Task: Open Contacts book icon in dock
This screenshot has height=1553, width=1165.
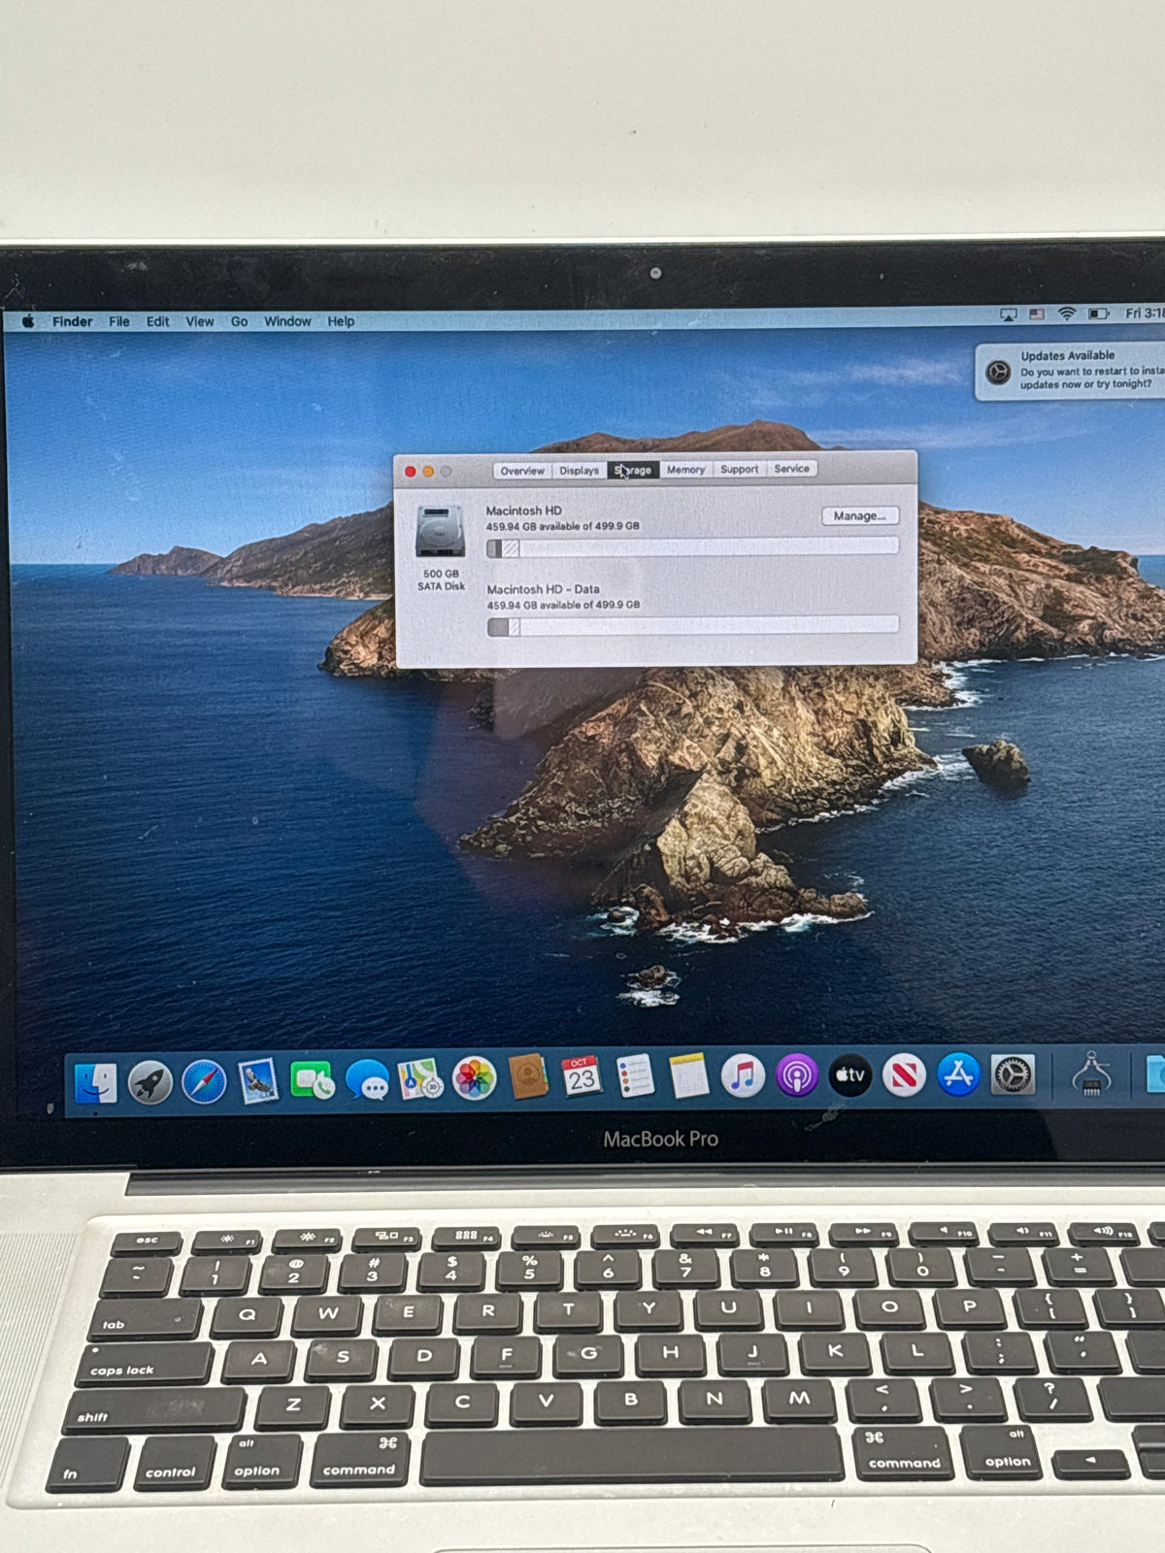Action: [x=528, y=1077]
